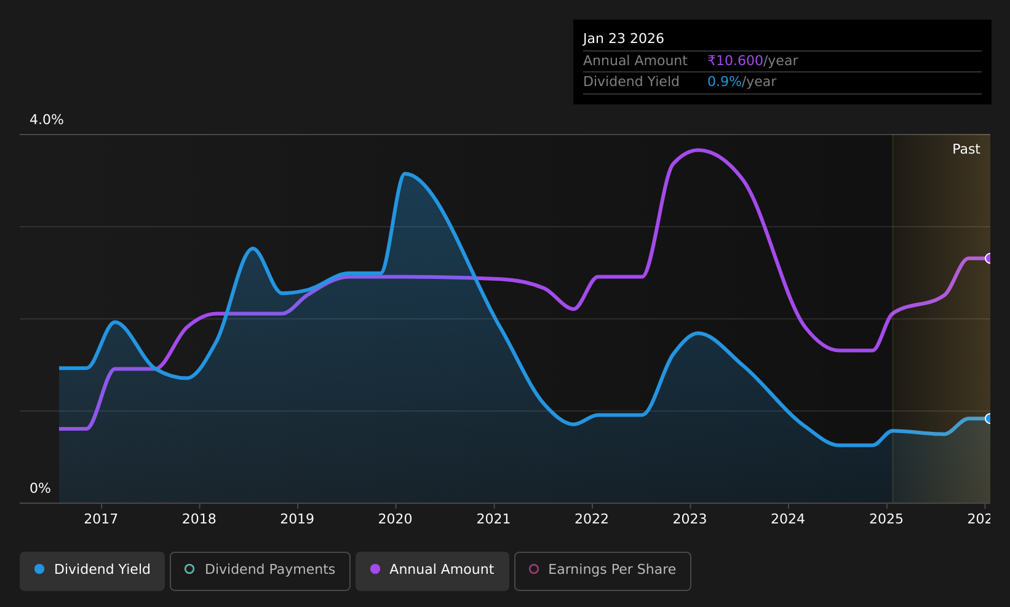
Task: Click the 2023 x-axis label
Action: pyautogui.click(x=690, y=519)
